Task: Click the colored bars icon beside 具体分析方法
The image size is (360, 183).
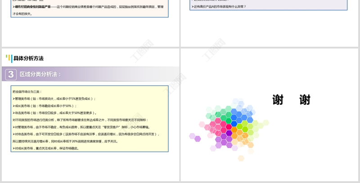Action: pos(9,58)
